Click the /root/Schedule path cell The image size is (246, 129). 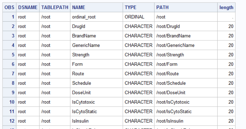click(x=171, y=83)
